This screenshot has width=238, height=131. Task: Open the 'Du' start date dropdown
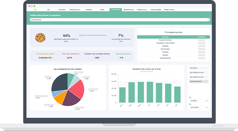tap(199, 101)
